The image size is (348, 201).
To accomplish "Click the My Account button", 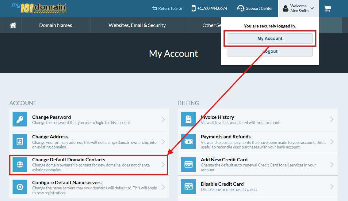I will pyautogui.click(x=270, y=38).
